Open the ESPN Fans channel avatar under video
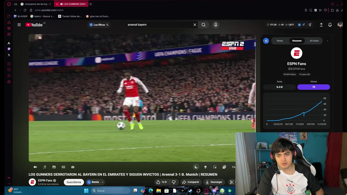Image resolution: width=347 pixels, height=195 pixels. point(32,182)
